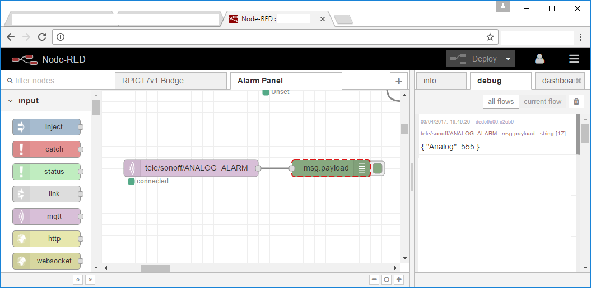View site information icon in address bar

(61, 37)
